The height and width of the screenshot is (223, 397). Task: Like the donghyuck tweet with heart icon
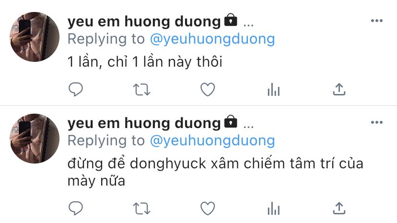pyautogui.click(x=208, y=208)
